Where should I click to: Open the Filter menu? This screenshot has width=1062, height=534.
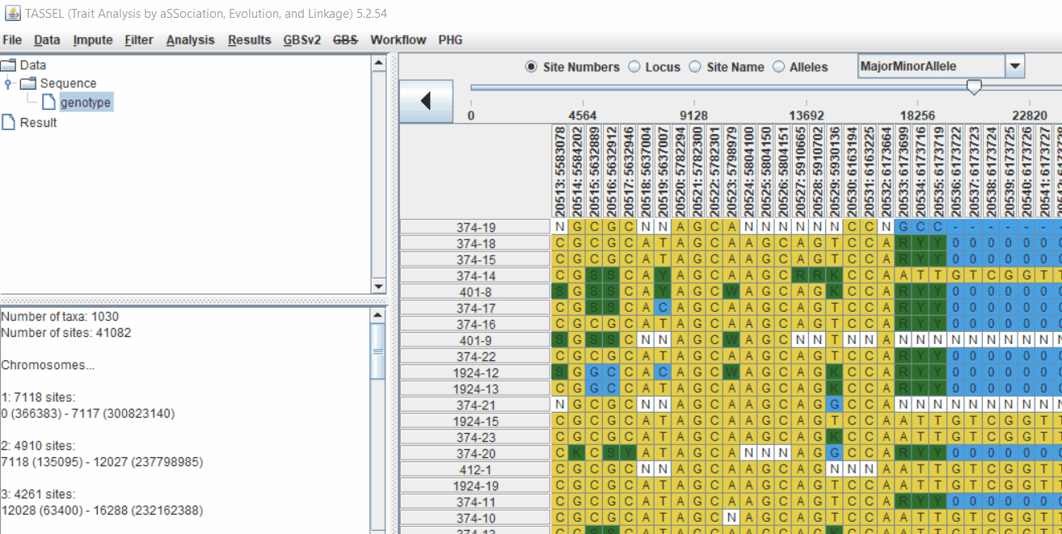(x=139, y=40)
